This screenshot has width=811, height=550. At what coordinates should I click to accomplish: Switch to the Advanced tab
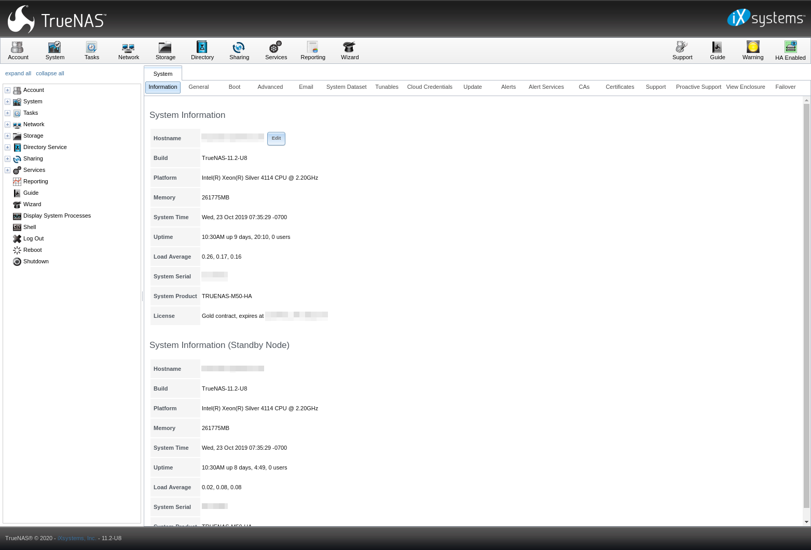pos(270,87)
